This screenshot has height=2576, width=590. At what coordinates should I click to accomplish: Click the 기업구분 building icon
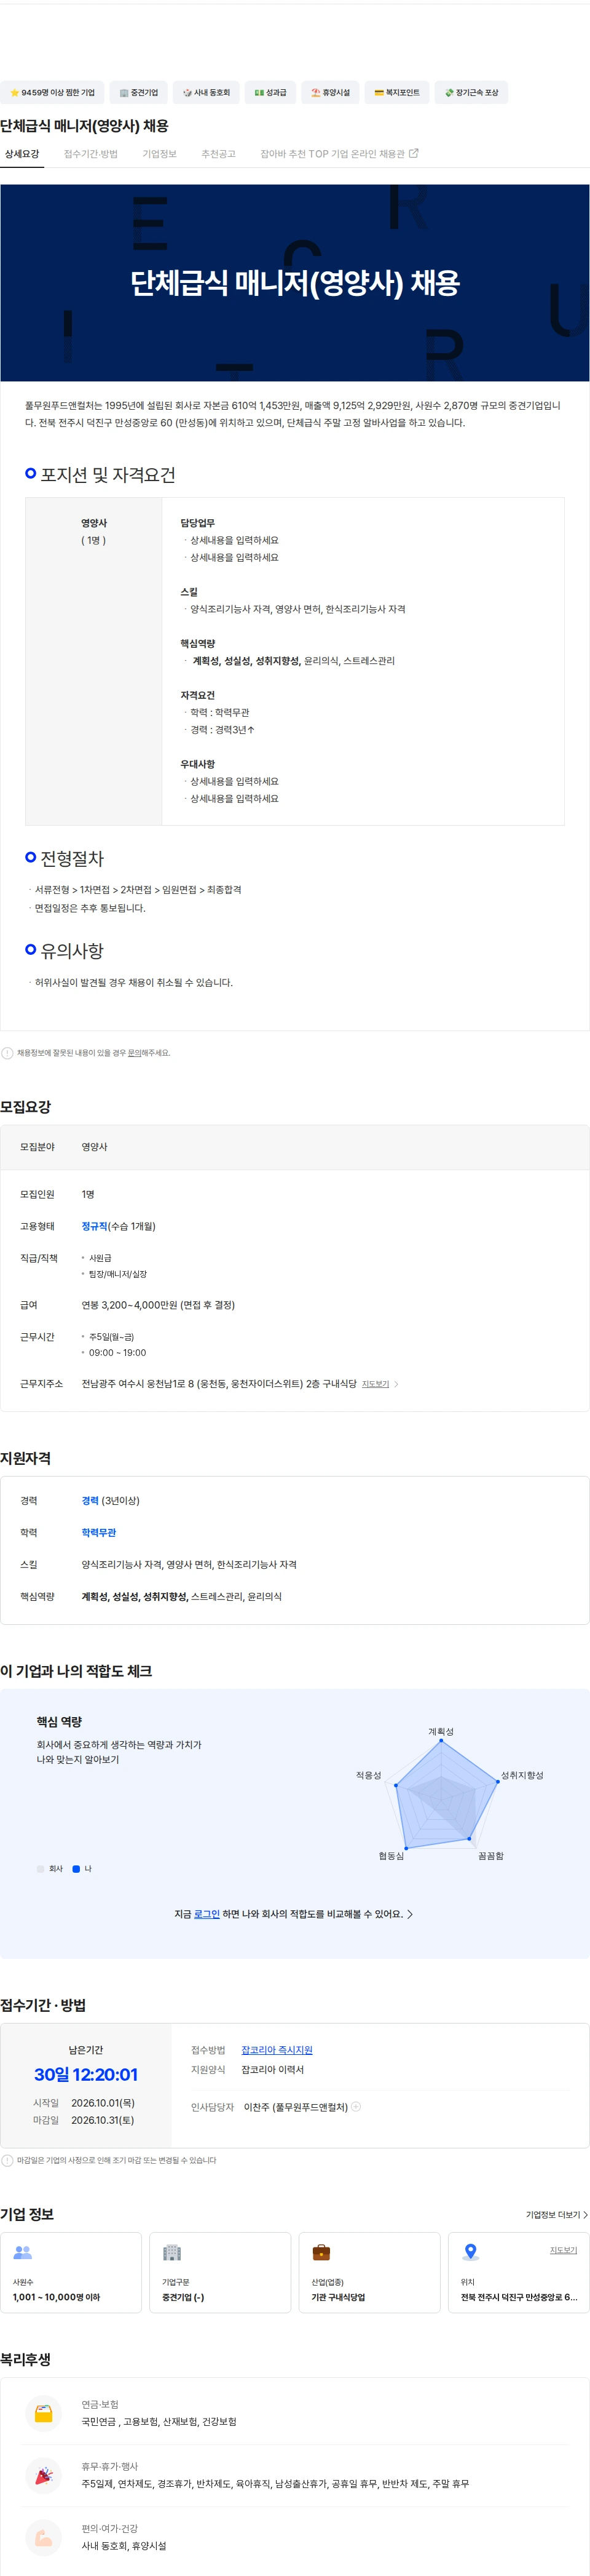(x=171, y=2252)
